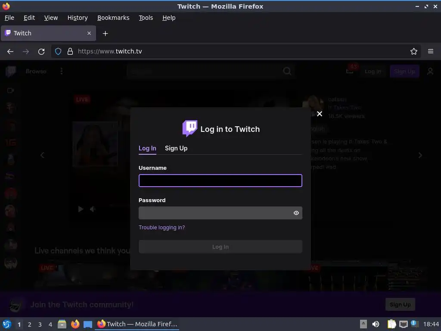The image size is (441, 331).
Task: Click the Log In button in Twitch header
Action: point(373,72)
